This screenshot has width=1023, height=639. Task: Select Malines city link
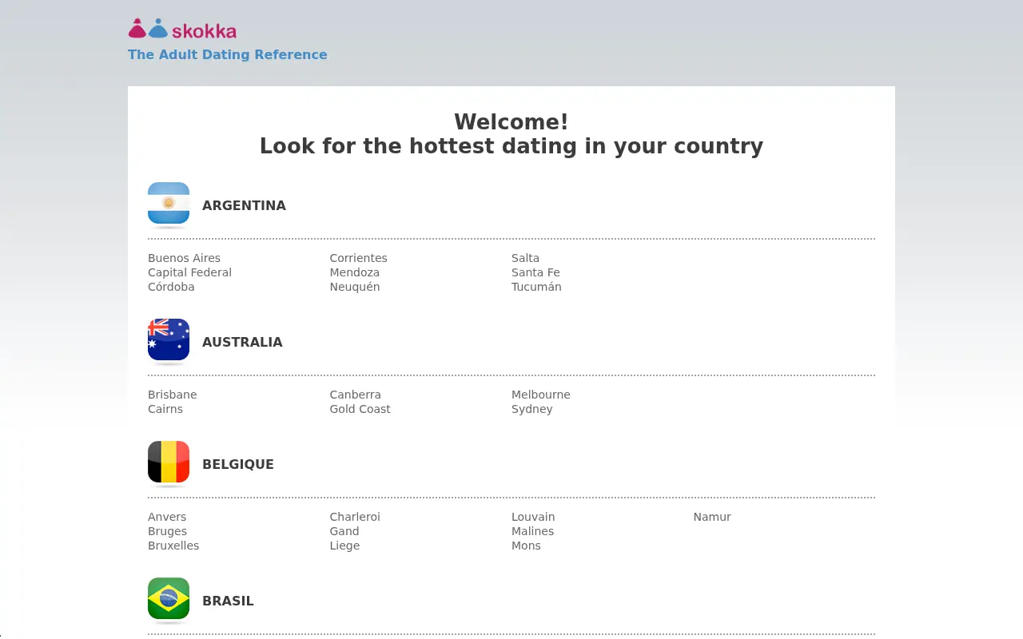click(532, 531)
